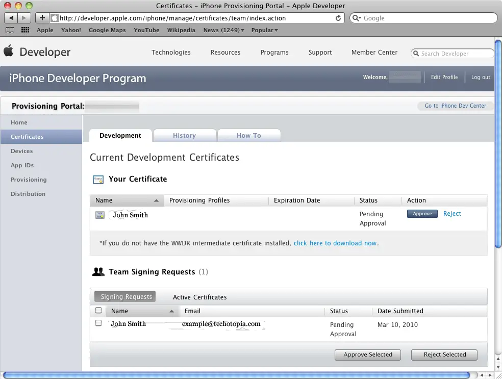502x379 pixels.
Task: Click the certificate icon in the Your Certificate row
Action: pyautogui.click(x=100, y=215)
